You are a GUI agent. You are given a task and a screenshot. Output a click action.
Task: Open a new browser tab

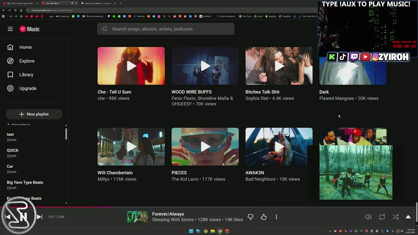pyautogui.click(x=121, y=3)
